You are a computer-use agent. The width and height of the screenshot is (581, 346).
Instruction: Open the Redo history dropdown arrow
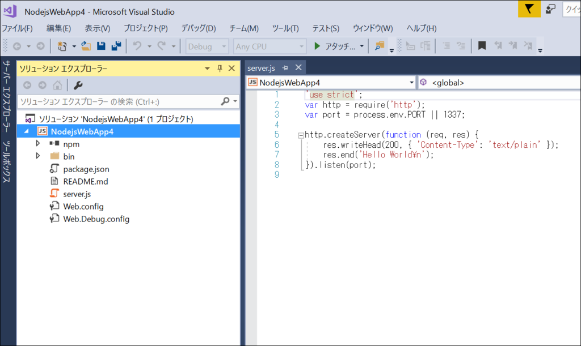tap(174, 46)
